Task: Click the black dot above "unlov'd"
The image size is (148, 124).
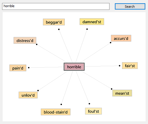Action: click(x=38, y=90)
